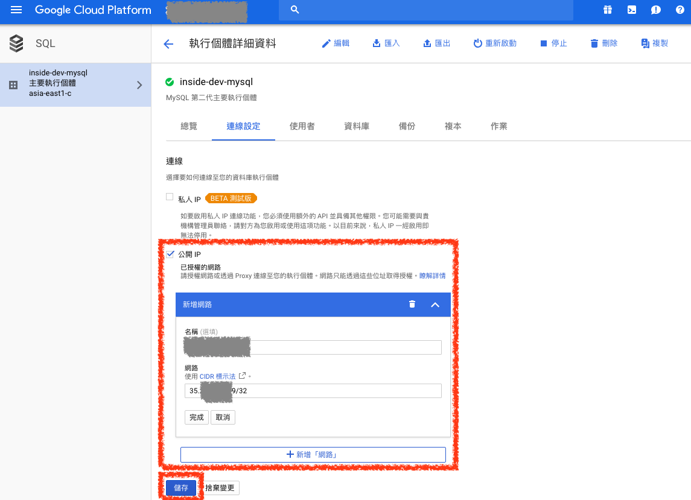This screenshot has height=500, width=691.
Task: Switch to the 備份 tab
Action: pos(407,126)
